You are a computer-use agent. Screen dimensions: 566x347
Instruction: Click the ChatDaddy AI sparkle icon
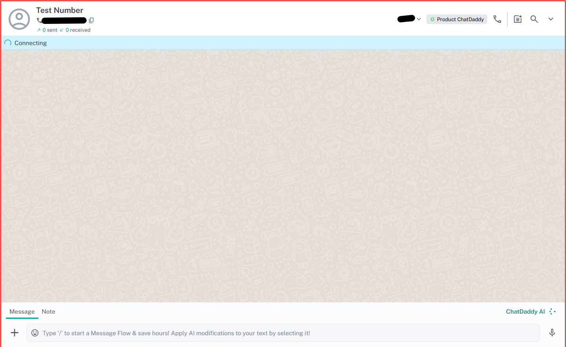pos(552,312)
